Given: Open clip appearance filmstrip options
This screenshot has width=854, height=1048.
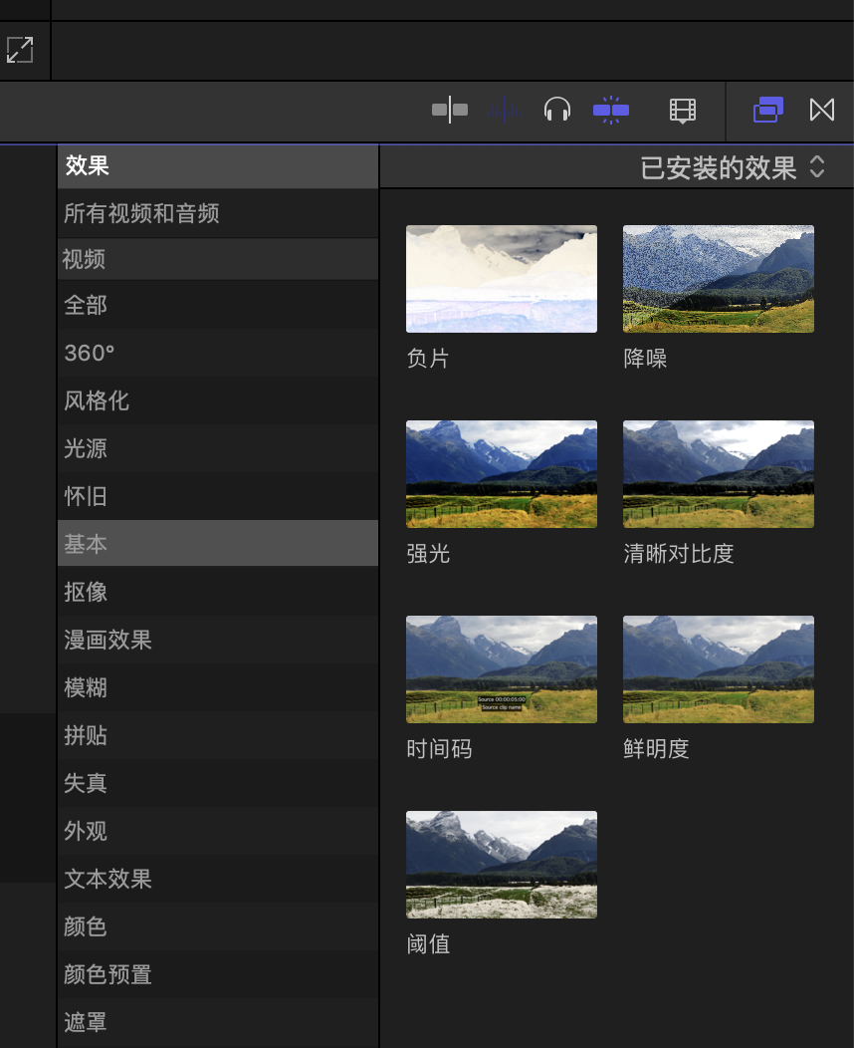Looking at the screenshot, I should [x=682, y=111].
